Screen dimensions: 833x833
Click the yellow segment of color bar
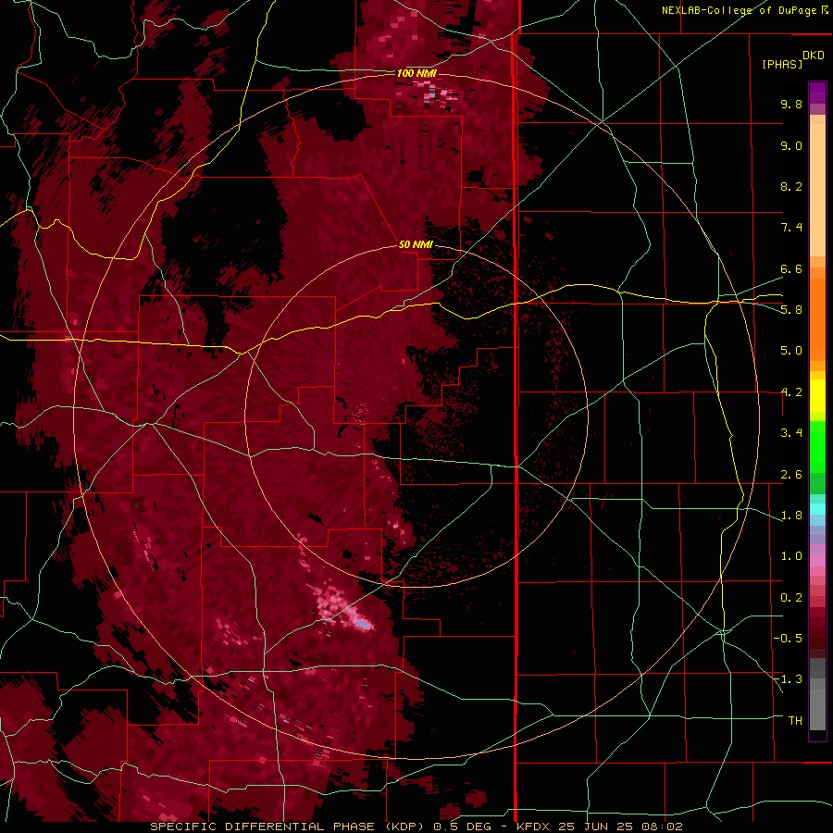tap(817, 396)
